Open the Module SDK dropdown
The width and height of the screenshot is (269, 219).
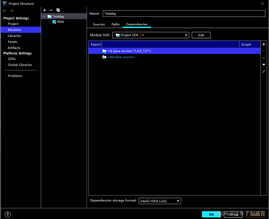pyautogui.click(x=151, y=35)
